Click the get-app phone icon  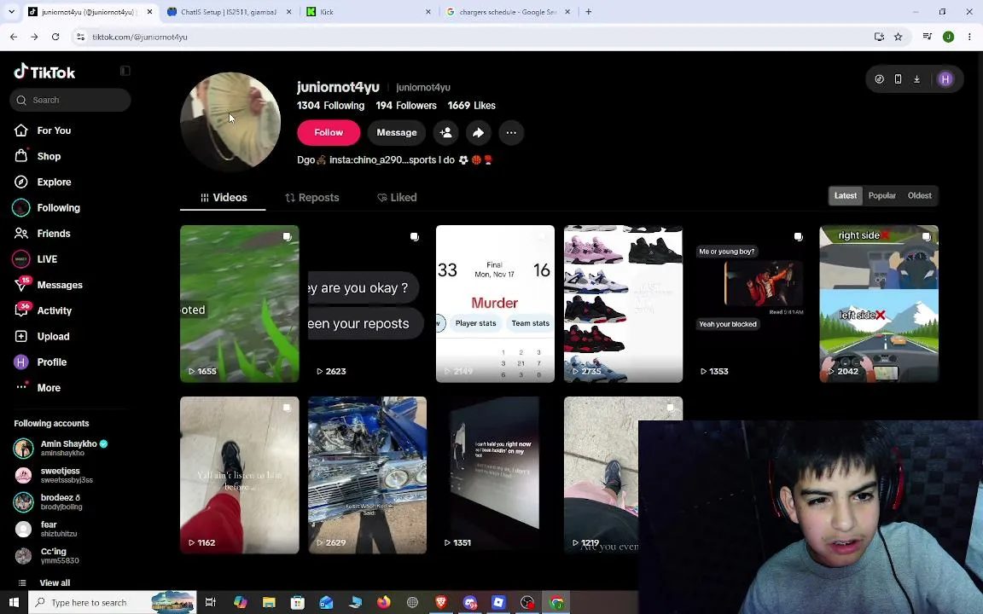(898, 79)
